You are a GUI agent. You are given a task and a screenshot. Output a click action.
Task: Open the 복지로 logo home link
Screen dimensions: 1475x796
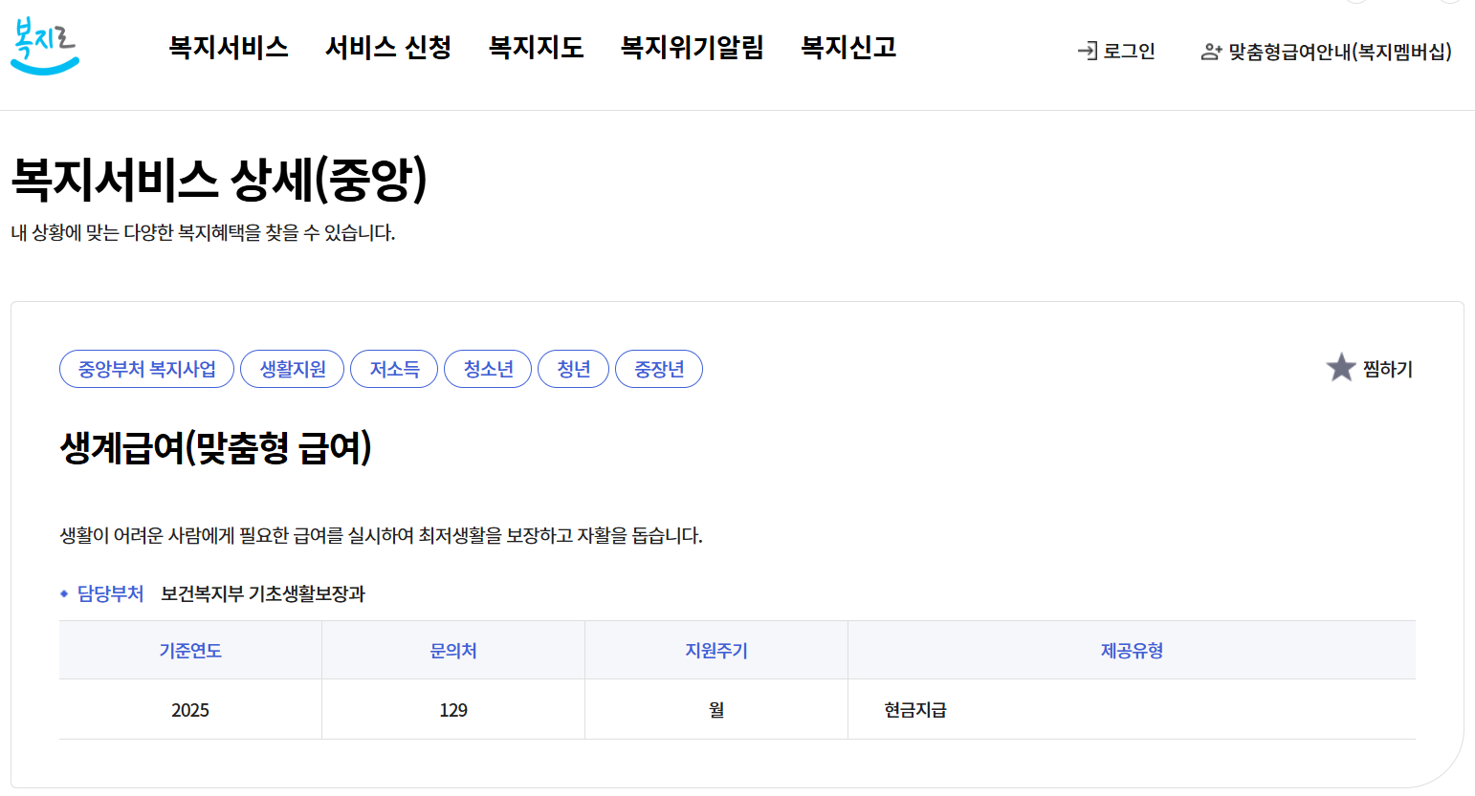pos(45,46)
